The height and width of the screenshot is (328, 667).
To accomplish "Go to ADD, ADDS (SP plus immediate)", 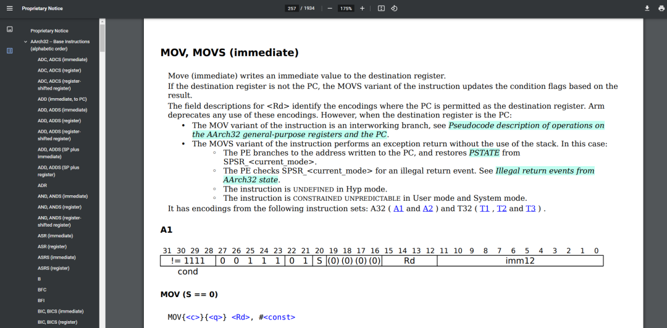I will point(59,153).
